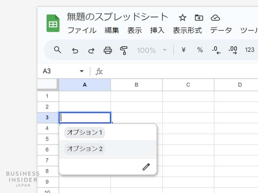Rename title 無題のスプレッドシート
This screenshot has height=193, width=258.
(117, 17)
